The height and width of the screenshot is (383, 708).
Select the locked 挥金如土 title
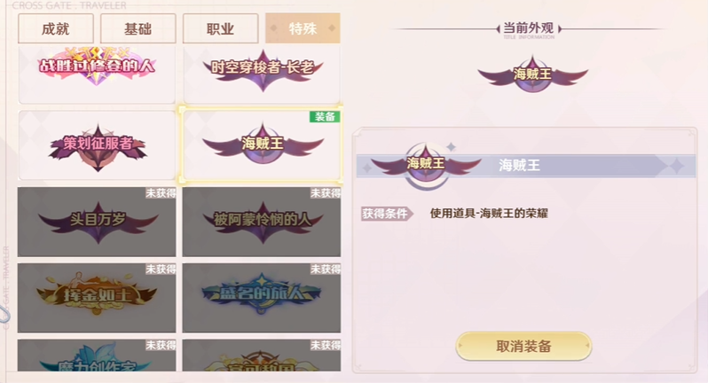[97, 298]
